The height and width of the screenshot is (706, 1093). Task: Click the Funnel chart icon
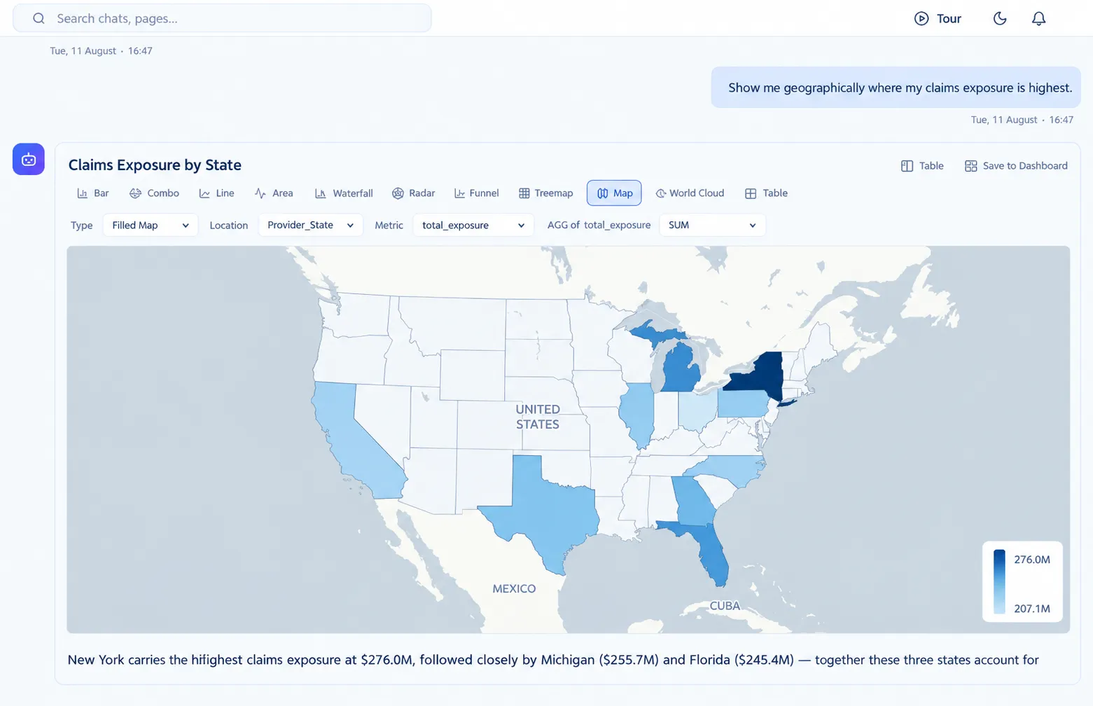click(460, 193)
